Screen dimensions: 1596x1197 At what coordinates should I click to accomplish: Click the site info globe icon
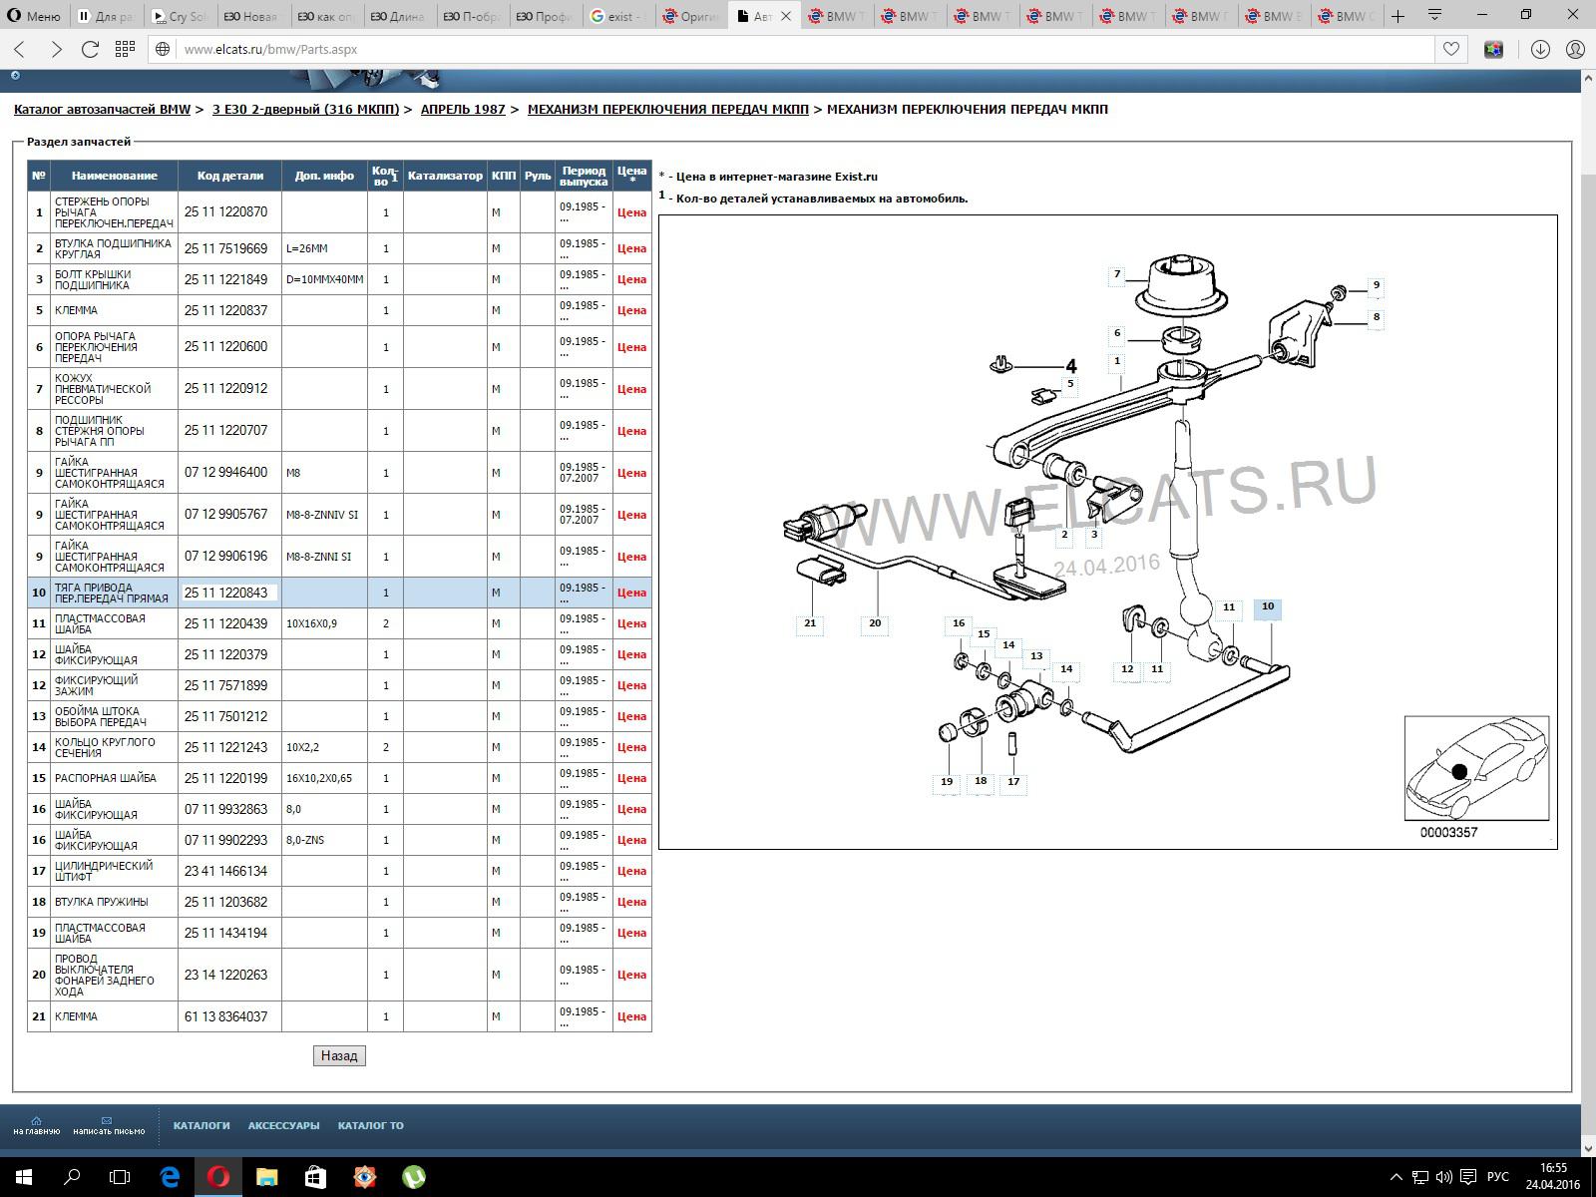point(163,49)
